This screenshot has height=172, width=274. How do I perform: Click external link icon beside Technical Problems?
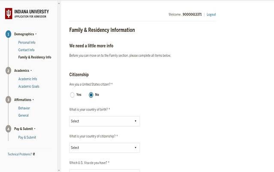(34, 154)
